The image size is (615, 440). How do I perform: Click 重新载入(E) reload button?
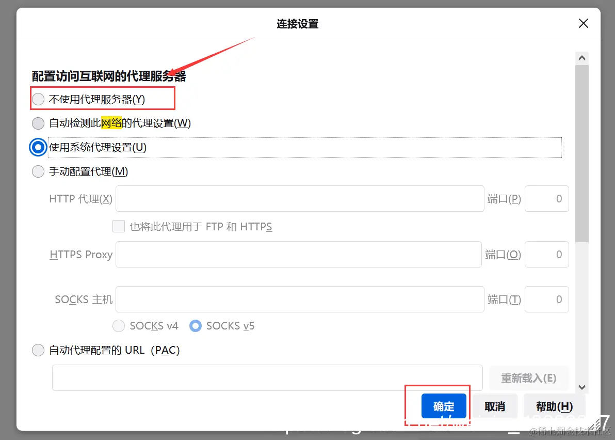528,378
